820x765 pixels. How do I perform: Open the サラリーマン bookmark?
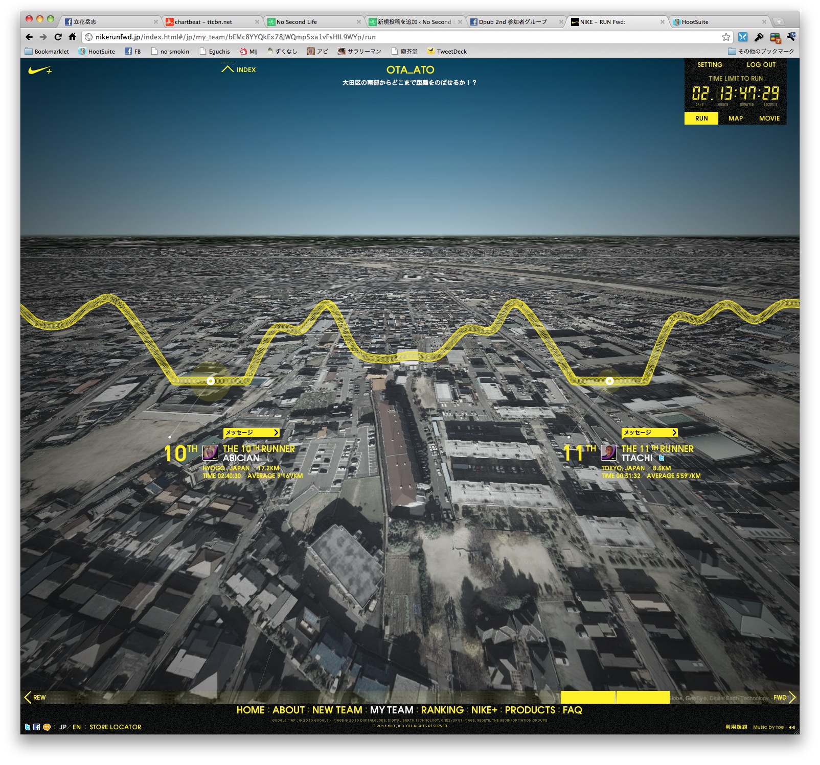click(x=359, y=51)
